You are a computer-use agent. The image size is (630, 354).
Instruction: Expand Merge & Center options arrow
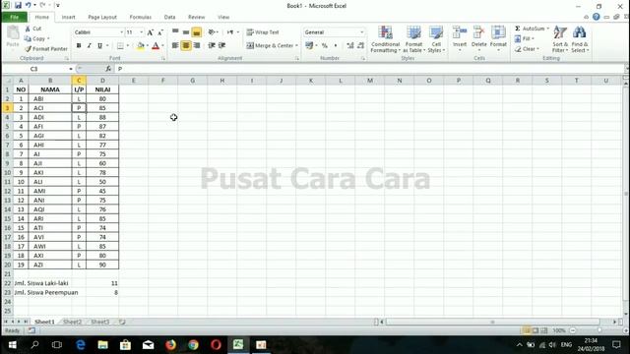(296, 46)
